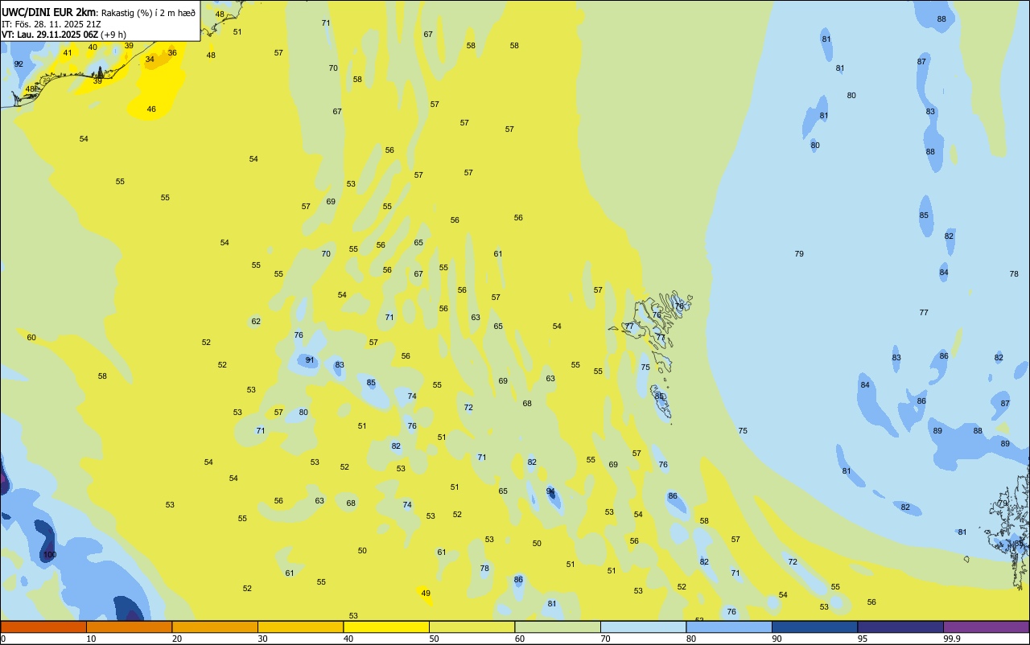
Task: Select the 80–90 medium blue legend swatch
Action: point(729,627)
